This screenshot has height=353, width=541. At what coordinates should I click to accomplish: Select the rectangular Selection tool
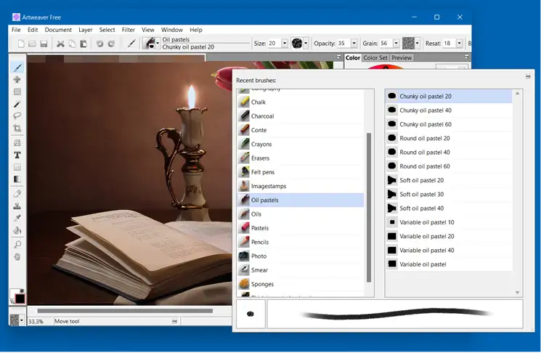tap(17, 92)
